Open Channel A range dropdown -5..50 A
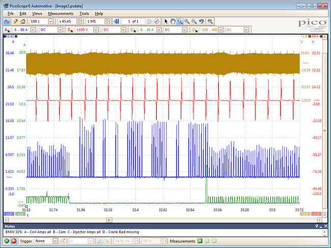 click(23, 30)
